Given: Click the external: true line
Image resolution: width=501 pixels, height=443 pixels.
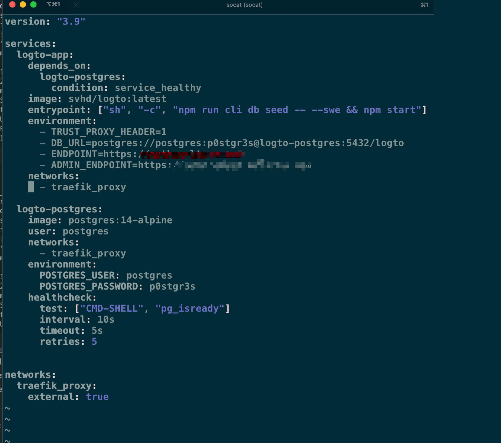Looking at the screenshot, I should click(x=68, y=396).
